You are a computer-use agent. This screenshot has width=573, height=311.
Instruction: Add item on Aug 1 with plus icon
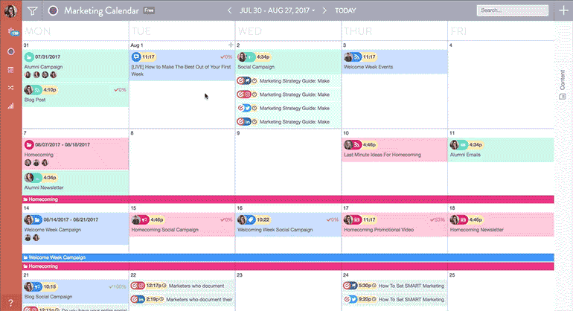click(x=231, y=45)
